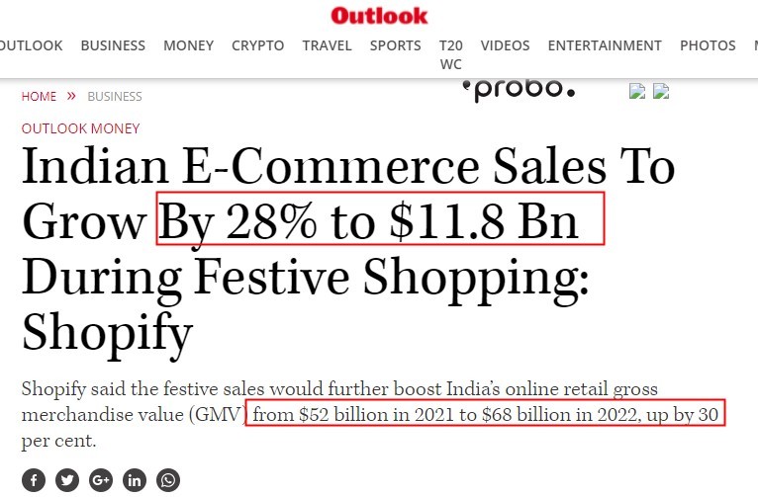Open the Travel navigation item
The width and height of the screenshot is (758, 497).
click(x=327, y=45)
